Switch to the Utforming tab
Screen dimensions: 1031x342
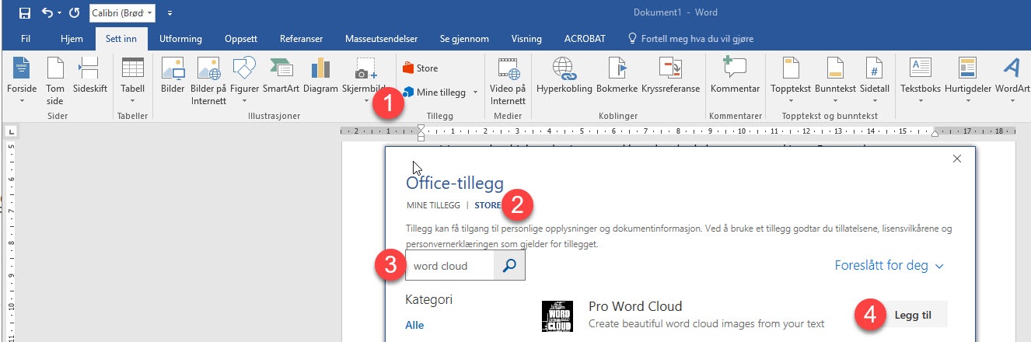coord(180,38)
